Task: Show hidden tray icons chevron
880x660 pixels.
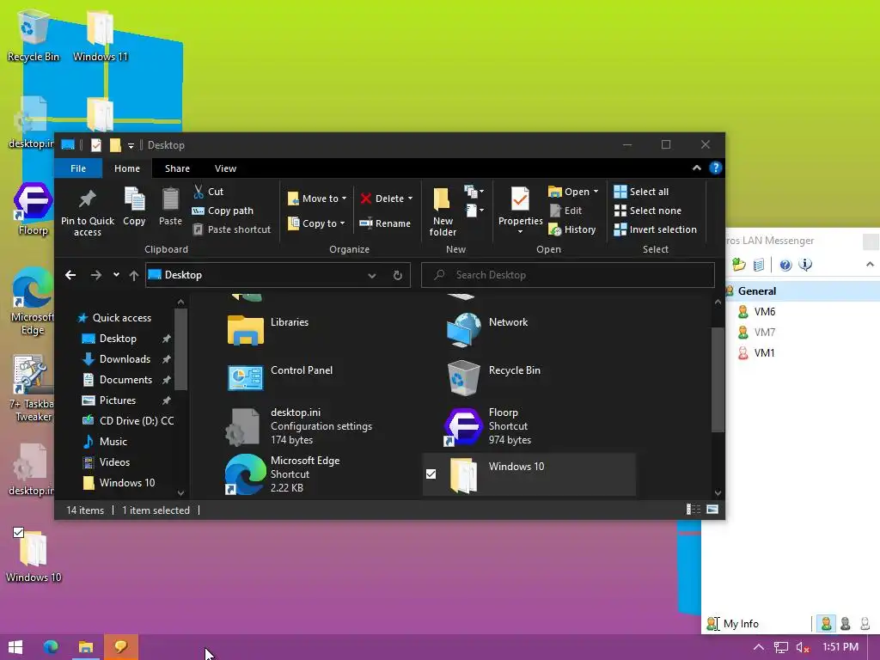Action: pos(758,647)
